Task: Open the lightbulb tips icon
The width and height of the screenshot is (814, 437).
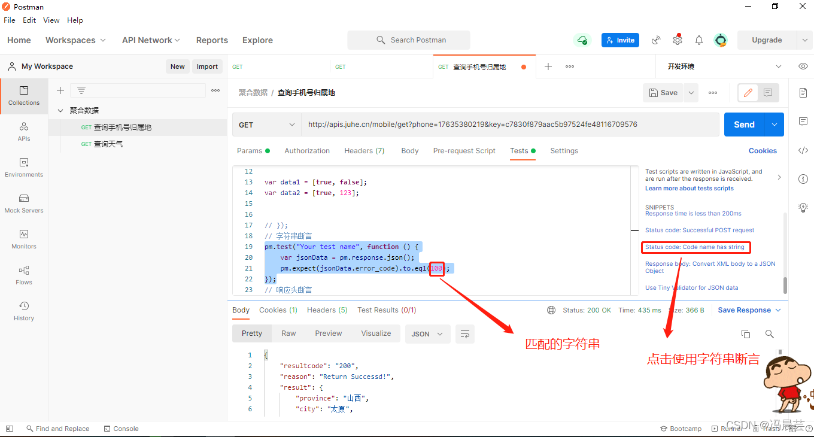Action: pyautogui.click(x=803, y=208)
